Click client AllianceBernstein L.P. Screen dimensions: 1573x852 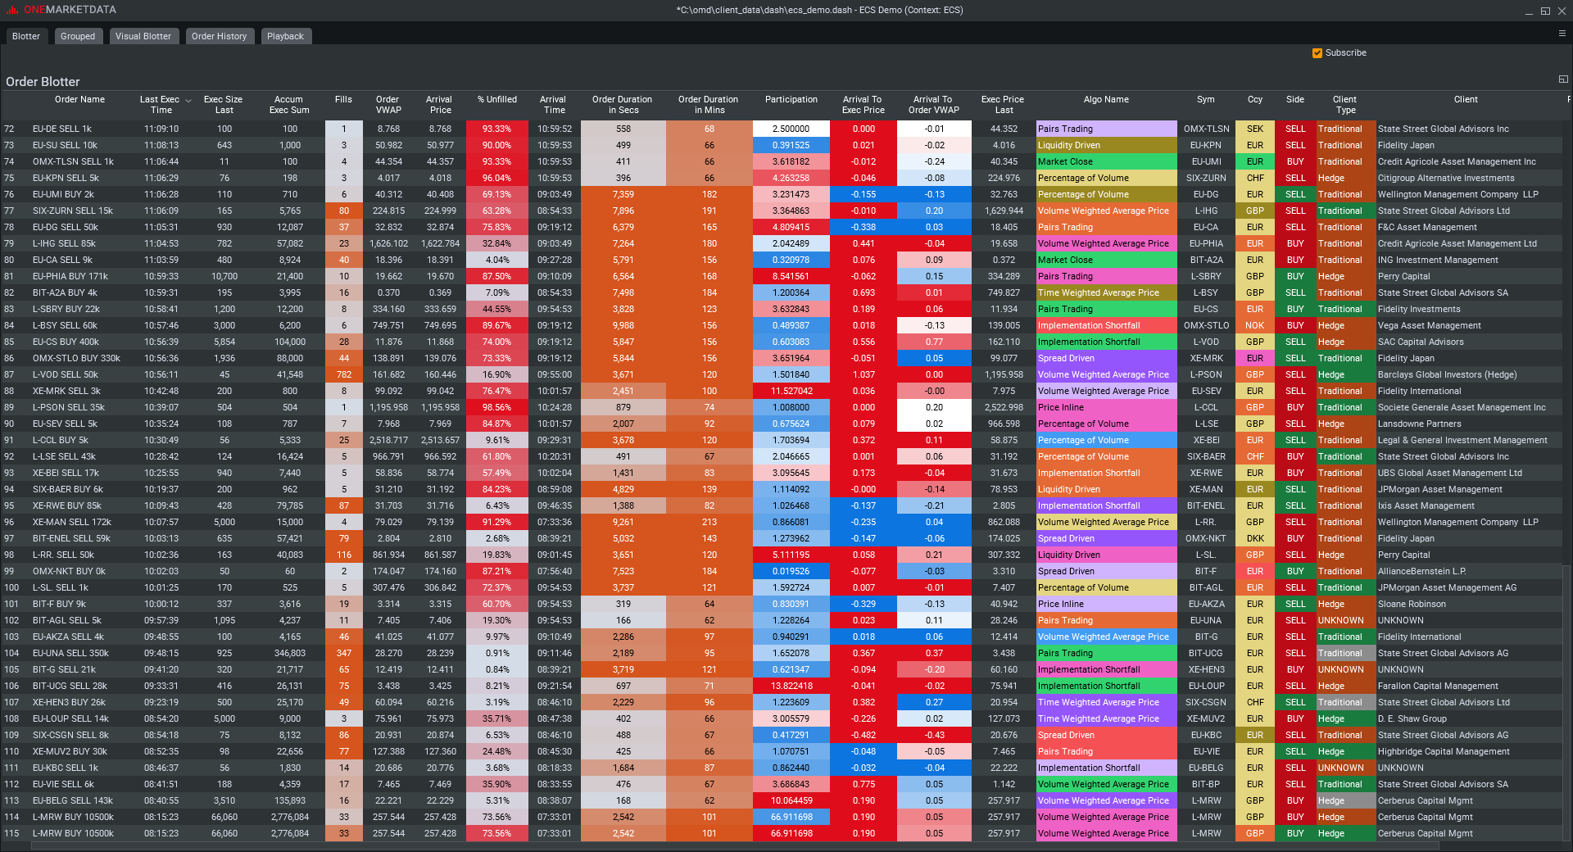1422,572
